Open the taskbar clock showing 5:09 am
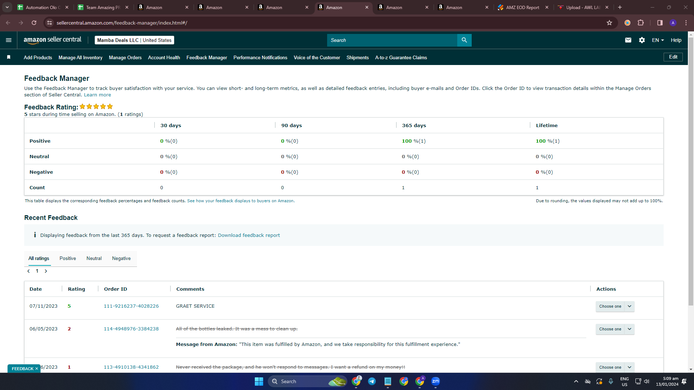Image resolution: width=694 pixels, height=390 pixels. click(667, 381)
